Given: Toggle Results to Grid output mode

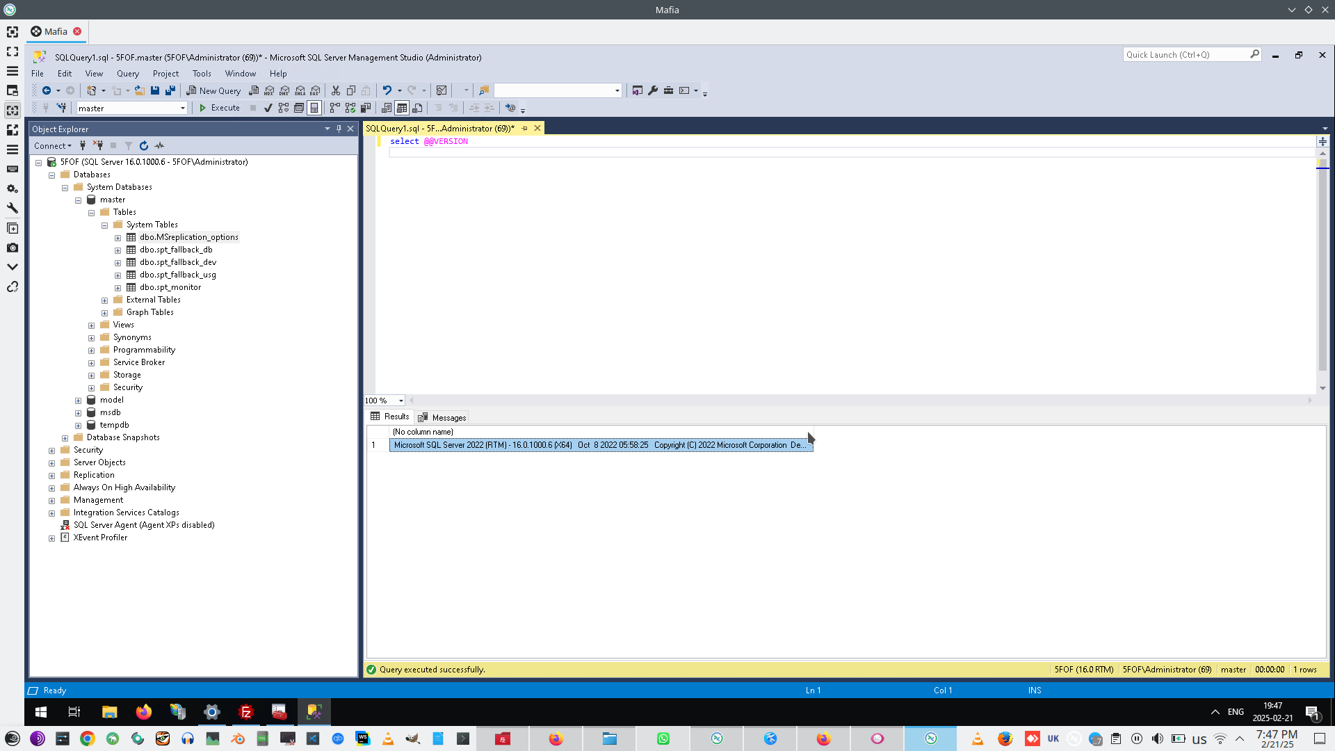Looking at the screenshot, I should 402,108.
